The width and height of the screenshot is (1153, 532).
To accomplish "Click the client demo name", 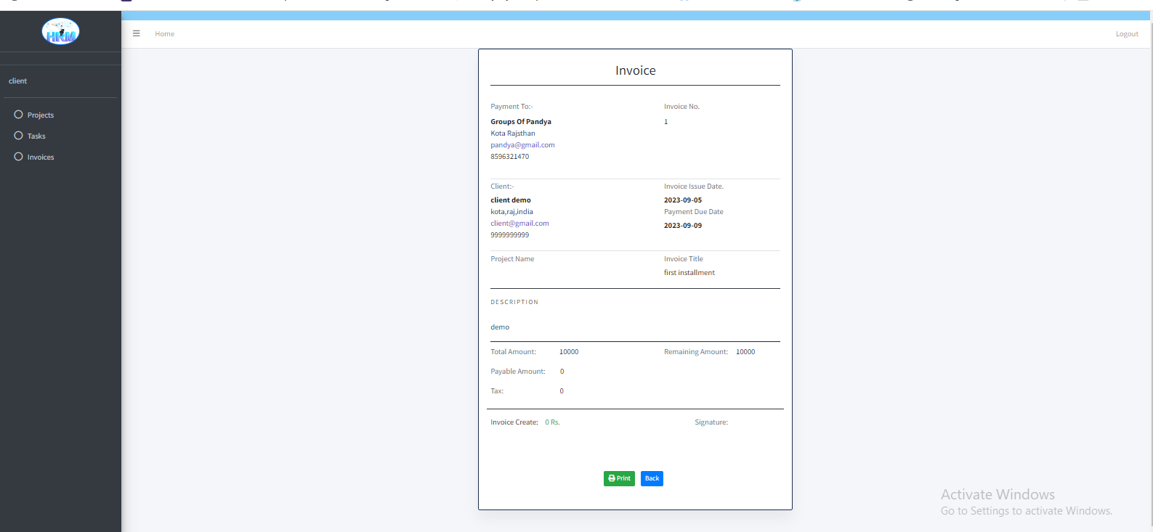I will click(511, 200).
